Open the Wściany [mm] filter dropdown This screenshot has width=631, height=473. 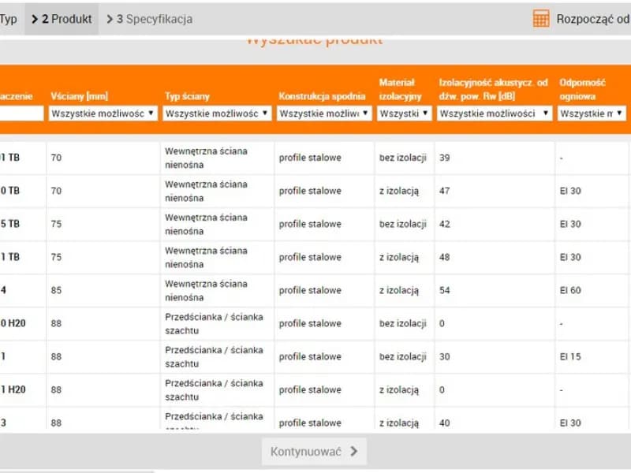103,113
